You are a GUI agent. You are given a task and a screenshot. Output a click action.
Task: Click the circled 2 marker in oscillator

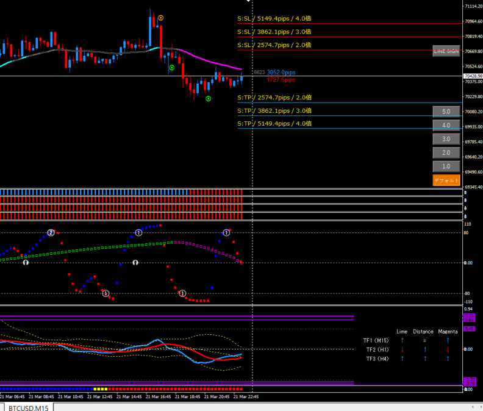(x=51, y=232)
